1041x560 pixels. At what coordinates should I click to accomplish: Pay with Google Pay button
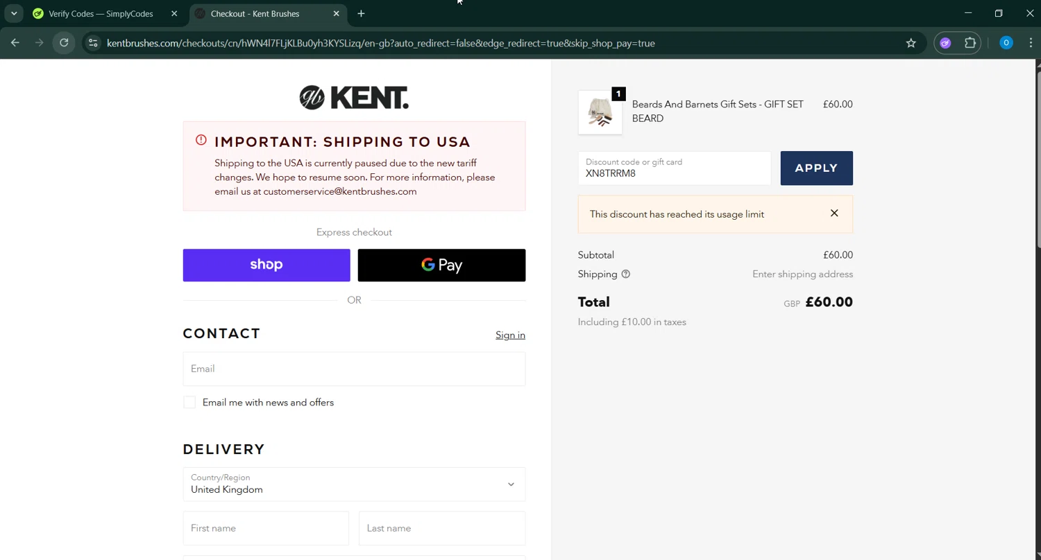pos(441,265)
